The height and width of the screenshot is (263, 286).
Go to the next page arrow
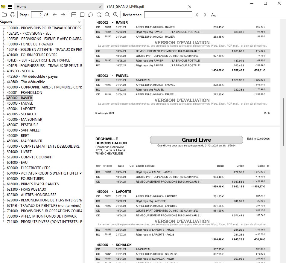point(63,15)
